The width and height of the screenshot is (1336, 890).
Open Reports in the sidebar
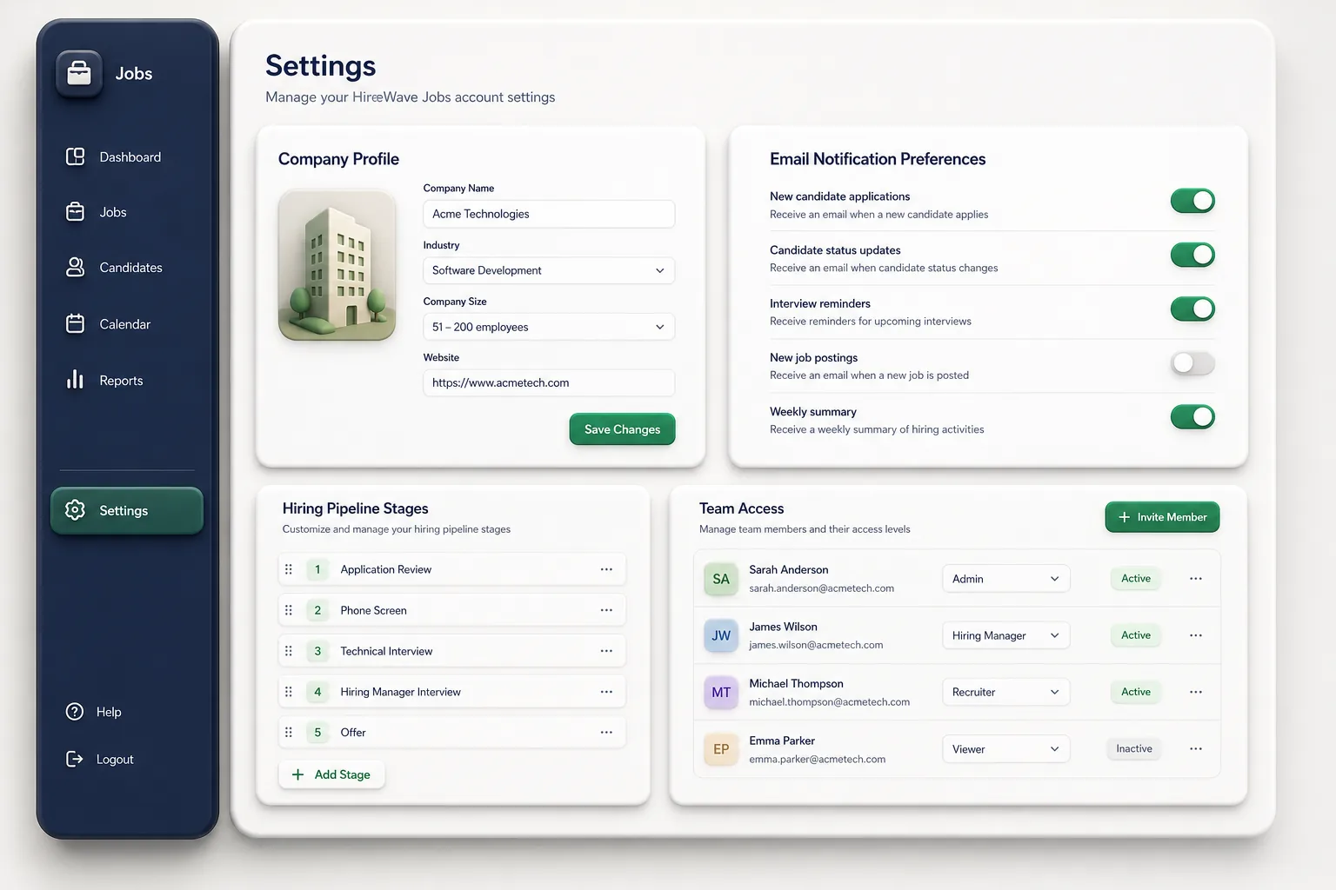coord(105,381)
